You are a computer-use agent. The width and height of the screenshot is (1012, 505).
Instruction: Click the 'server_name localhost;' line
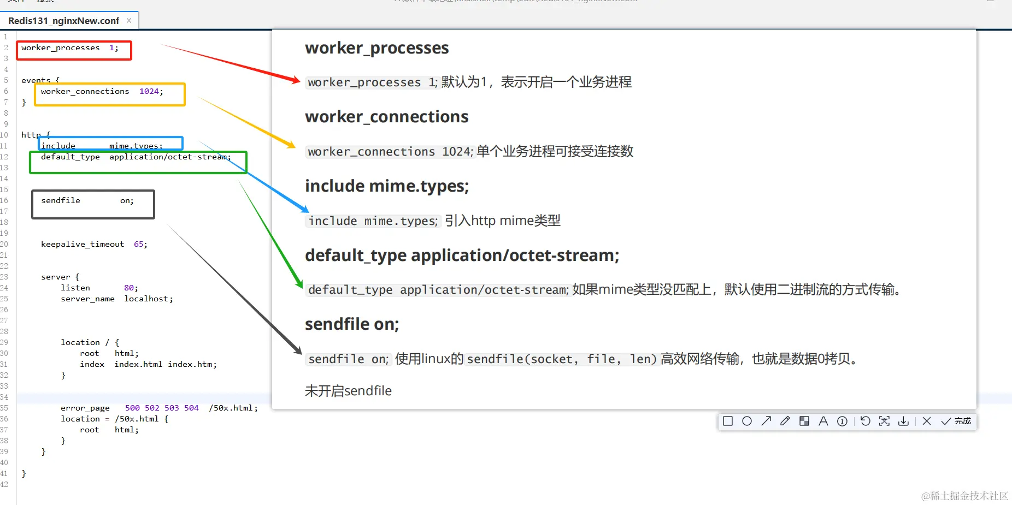pyautogui.click(x=117, y=299)
